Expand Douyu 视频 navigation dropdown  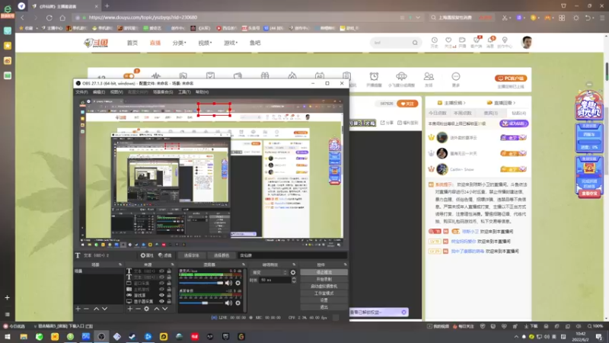tap(205, 43)
